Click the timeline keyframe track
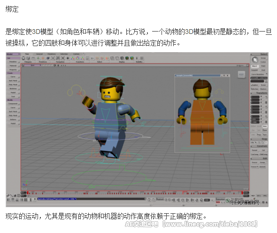 pos(135,193)
